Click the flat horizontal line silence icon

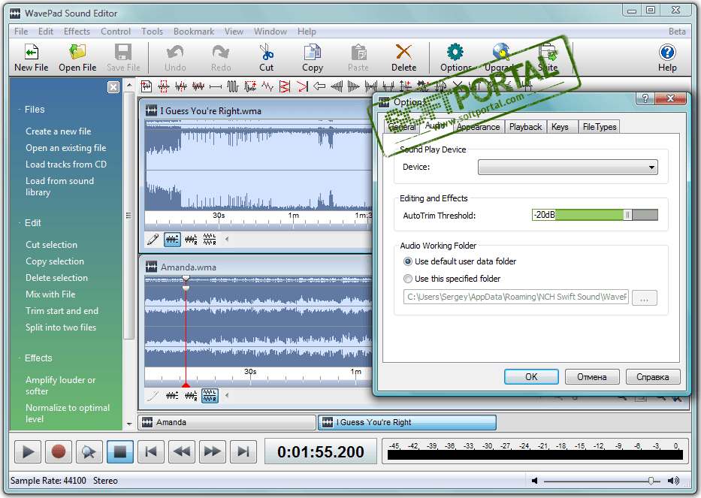(216, 86)
